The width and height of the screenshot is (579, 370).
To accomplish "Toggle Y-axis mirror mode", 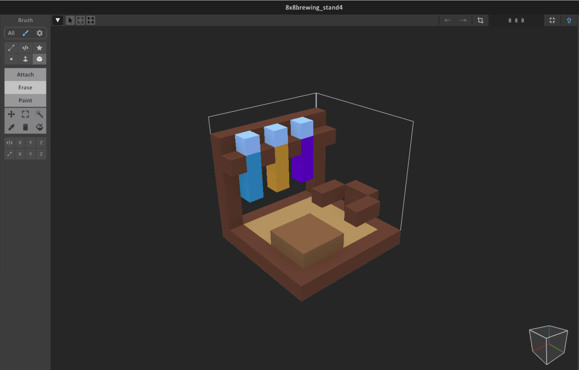I will coord(31,143).
